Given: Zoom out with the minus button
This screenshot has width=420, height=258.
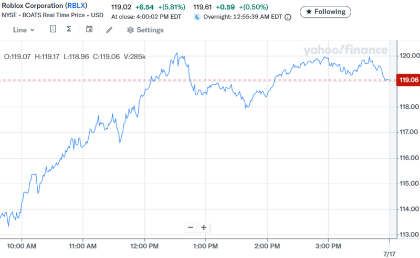Looking at the screenshot, I should click(x=190, y=227).
